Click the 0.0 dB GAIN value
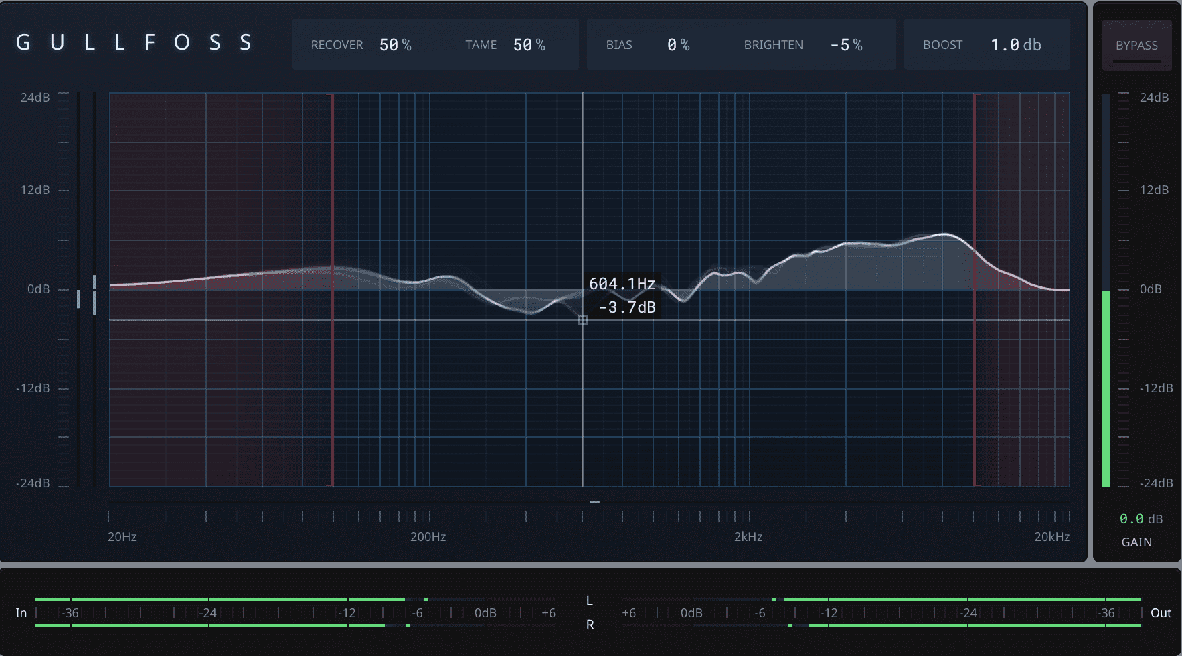The width and height of the screenshot is (1182, 656). 1141,519
